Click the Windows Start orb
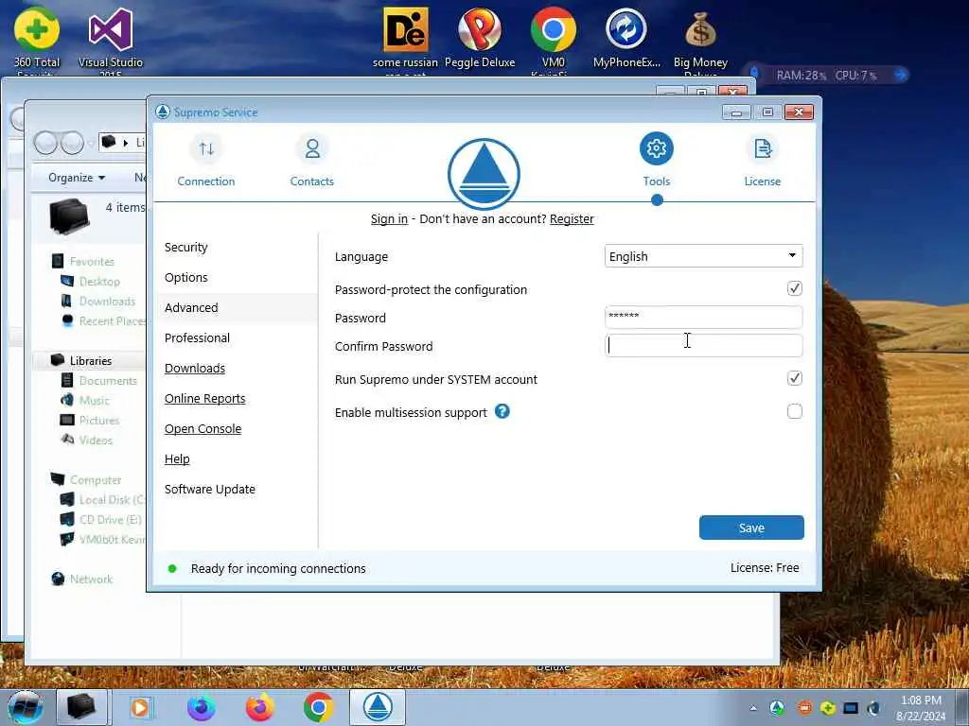 pyautogui.click(x=26, y=707)
